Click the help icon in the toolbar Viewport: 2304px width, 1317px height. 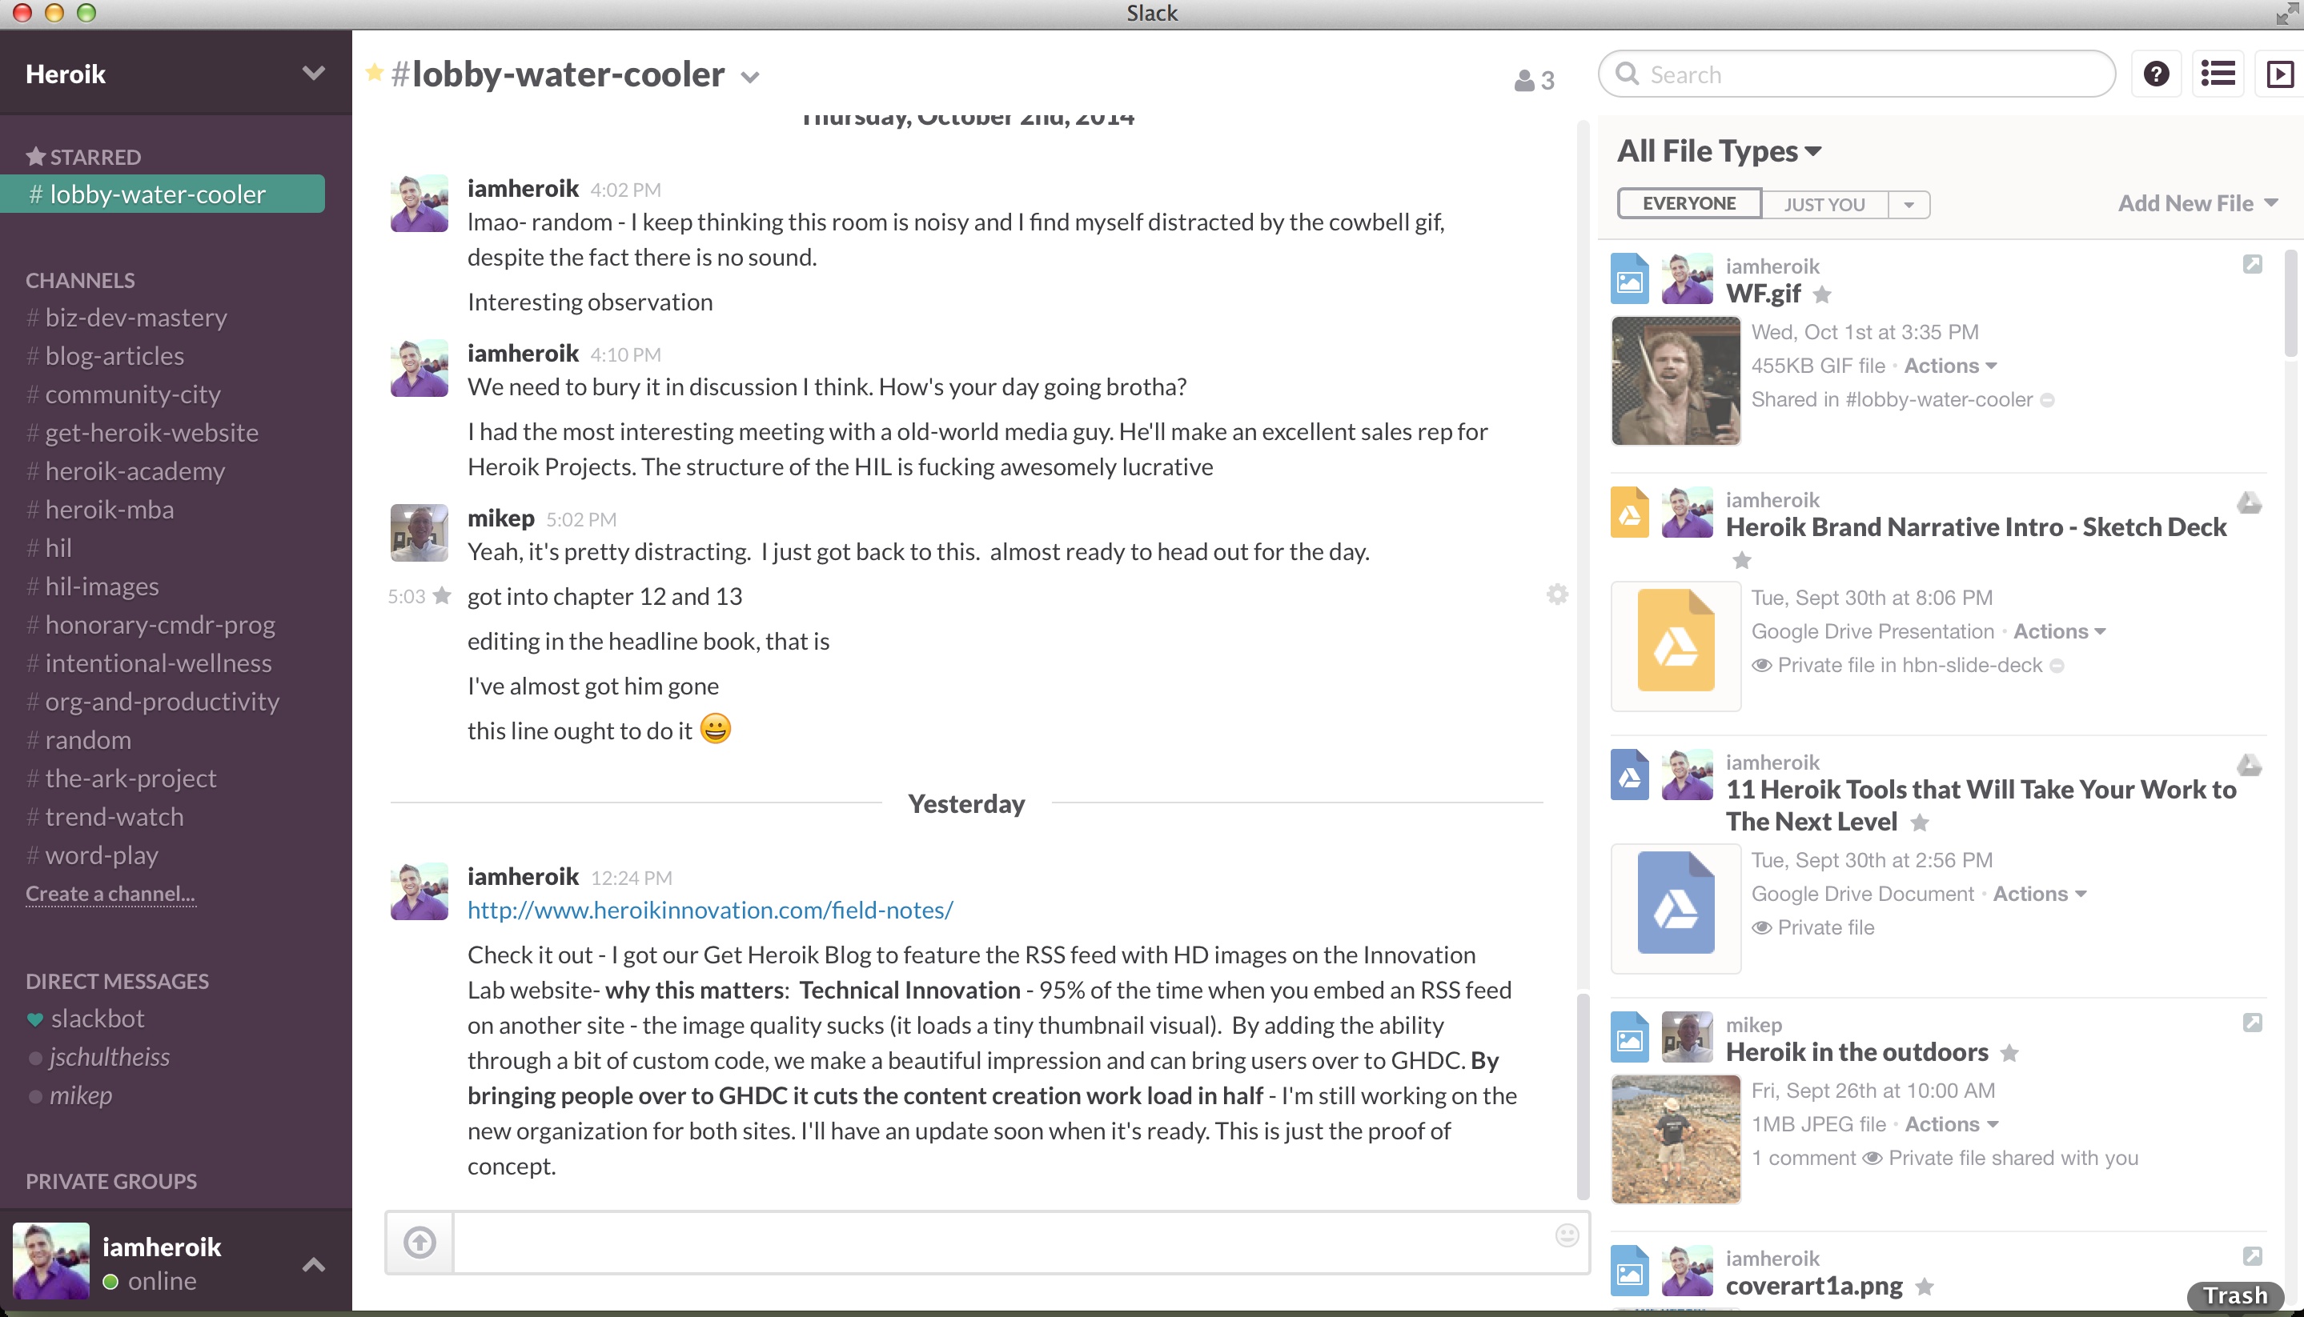pyautogui.click(x=2155, y=74)
